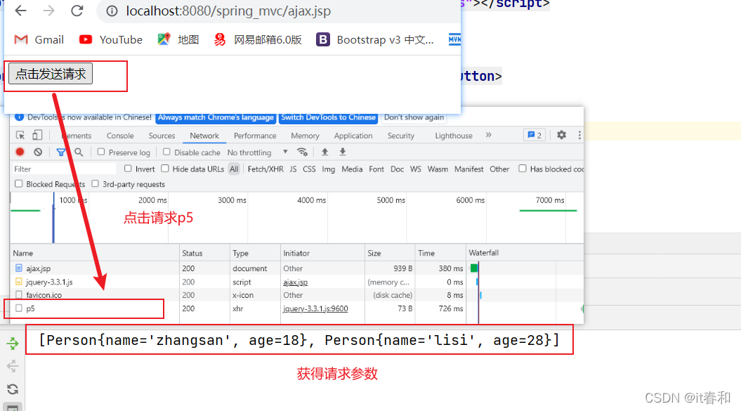Screen dimensions: 741x411
Task: Click the IDE console rerun icon
Action: (x=13, y=389)
